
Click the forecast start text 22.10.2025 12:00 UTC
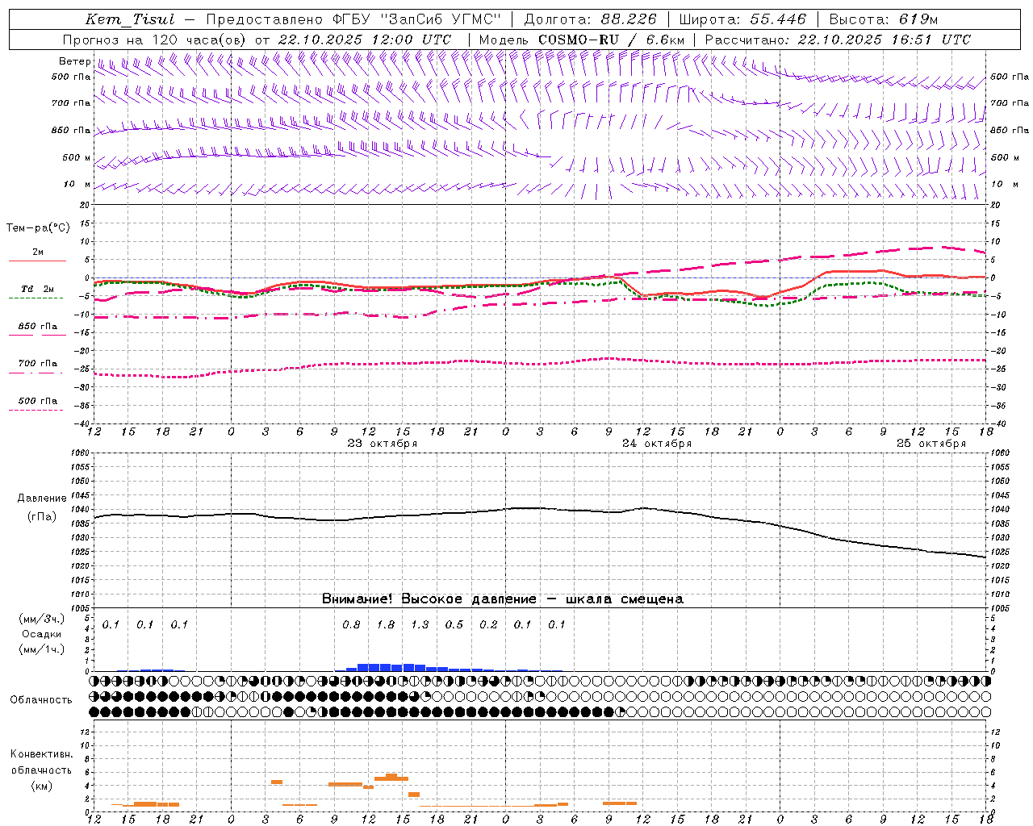(x=365, y=40)
